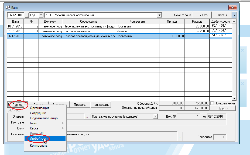Open the account 51.1 dropdown list
The height and width of the screenshot is (155, 250).
click(x=159, y=15)
